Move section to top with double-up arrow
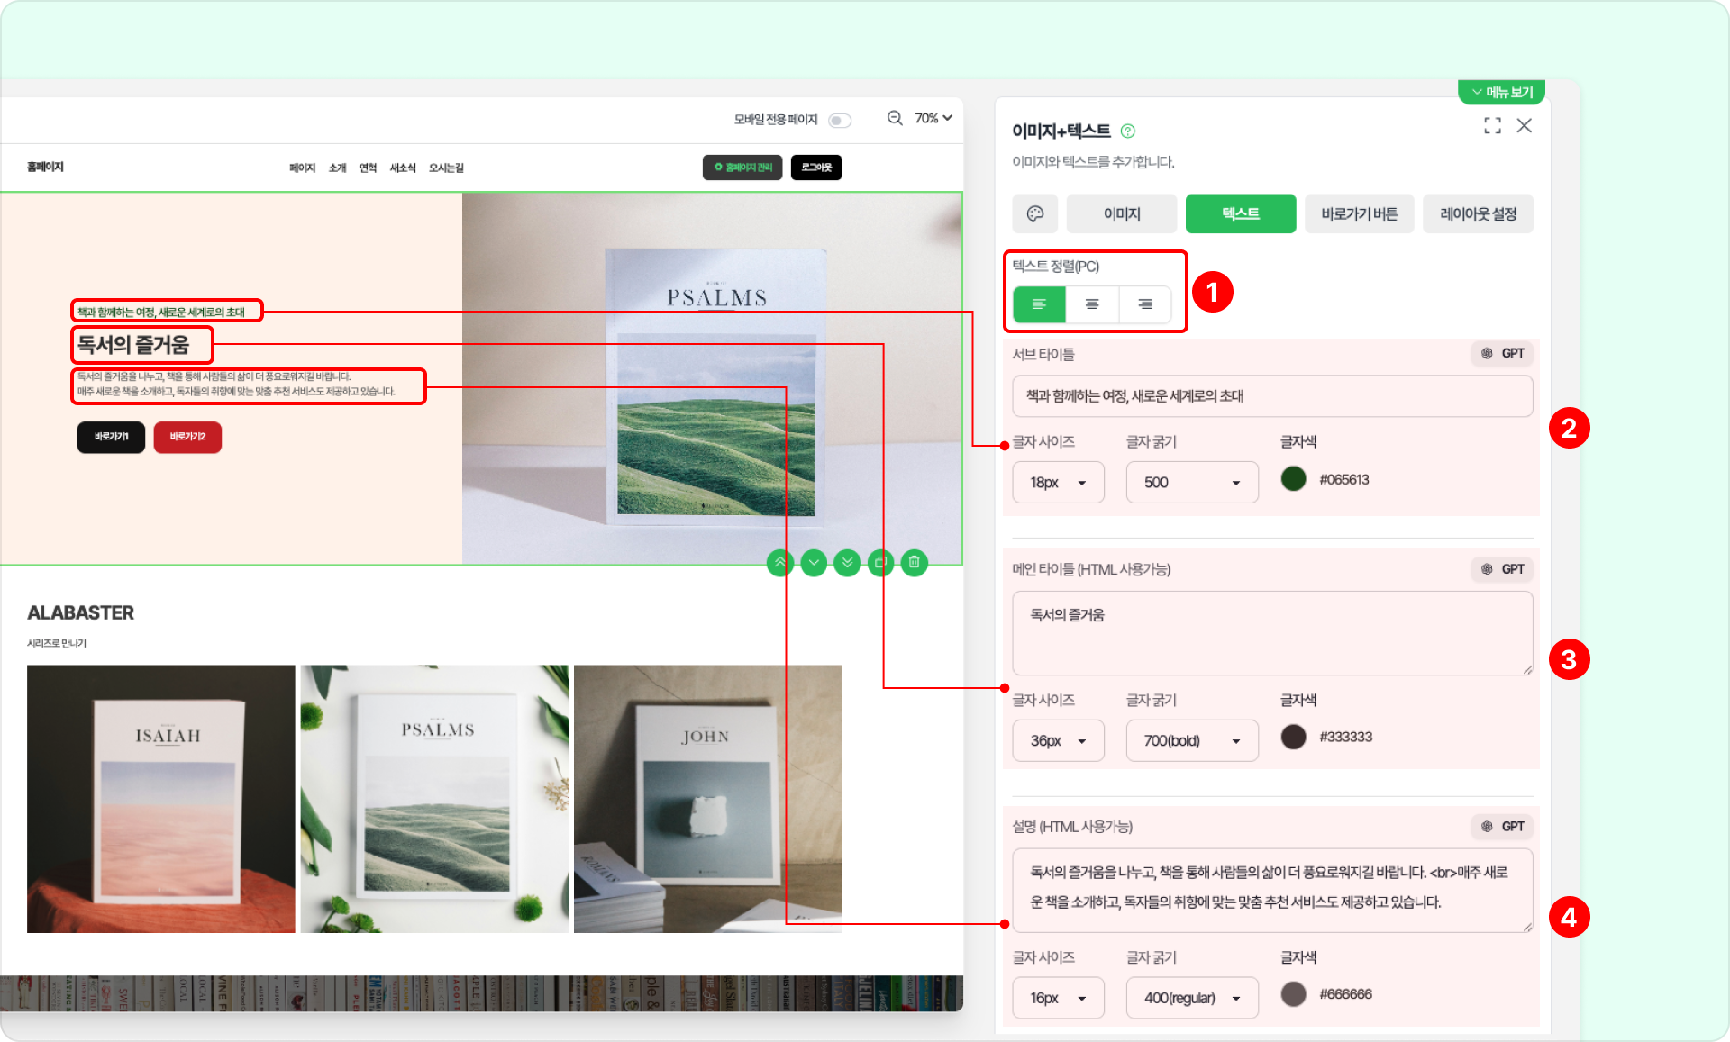The height and width of the screenshot is (1042, 1730). pyautogui.click(x=780, y=563)
